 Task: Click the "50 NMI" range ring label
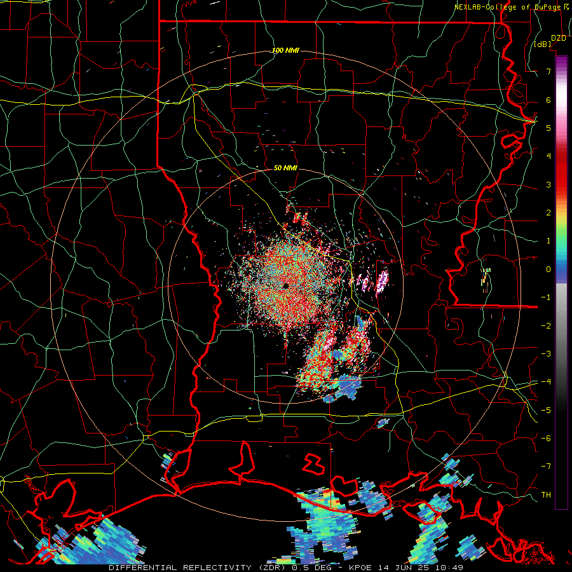(x=285, y=168)
